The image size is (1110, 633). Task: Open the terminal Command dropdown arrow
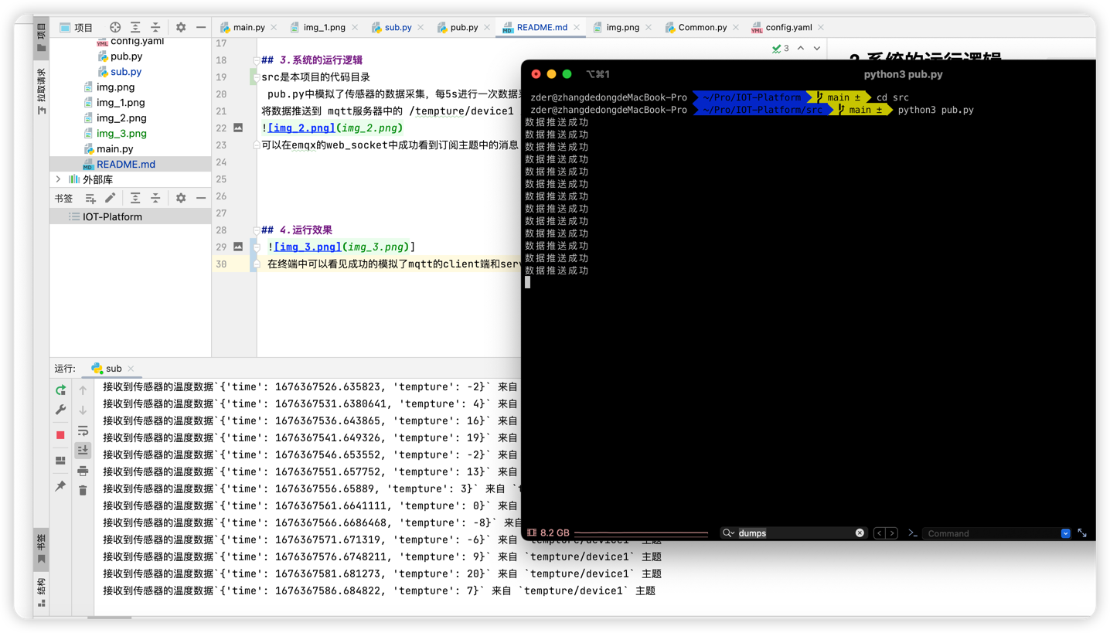(1065, 533)
